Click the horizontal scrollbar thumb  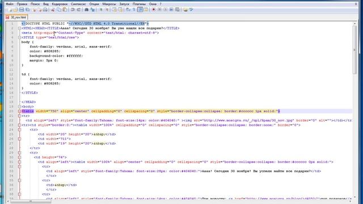click(x=31, y=202)
